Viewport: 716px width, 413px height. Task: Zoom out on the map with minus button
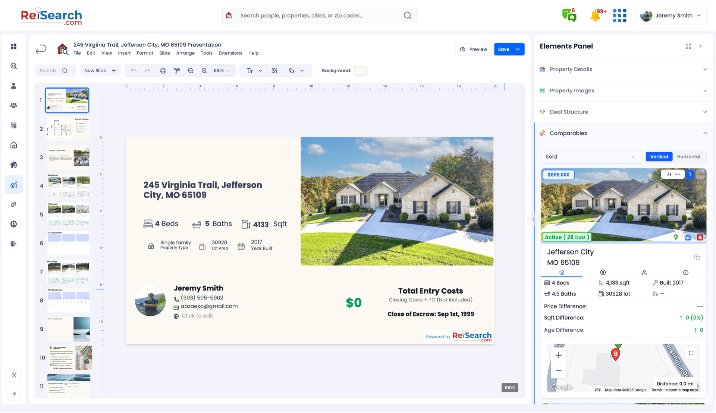pos(558,371)
